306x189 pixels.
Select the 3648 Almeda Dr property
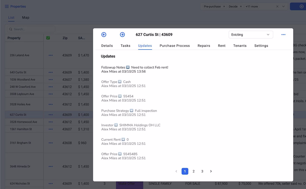click(20, 167)
